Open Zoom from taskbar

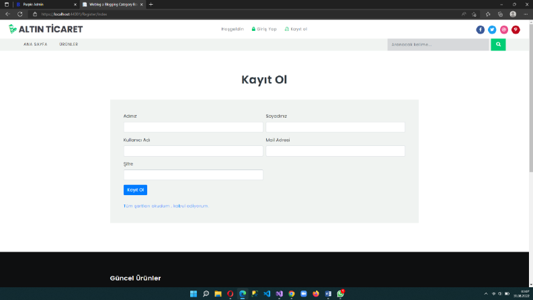[304, 294]
